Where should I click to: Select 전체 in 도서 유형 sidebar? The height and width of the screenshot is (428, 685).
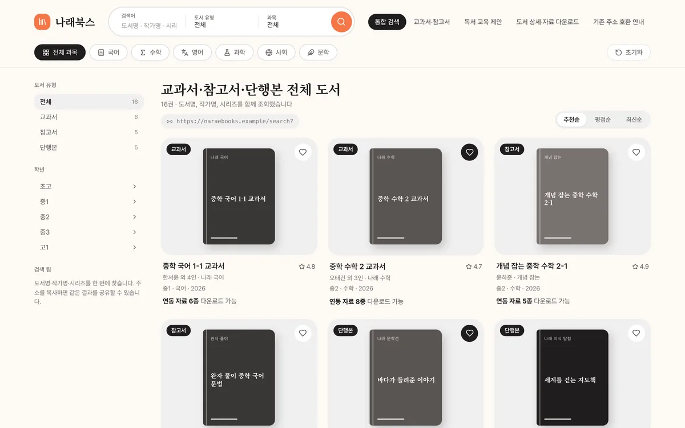pyautogui.click(x=88, y=102)
